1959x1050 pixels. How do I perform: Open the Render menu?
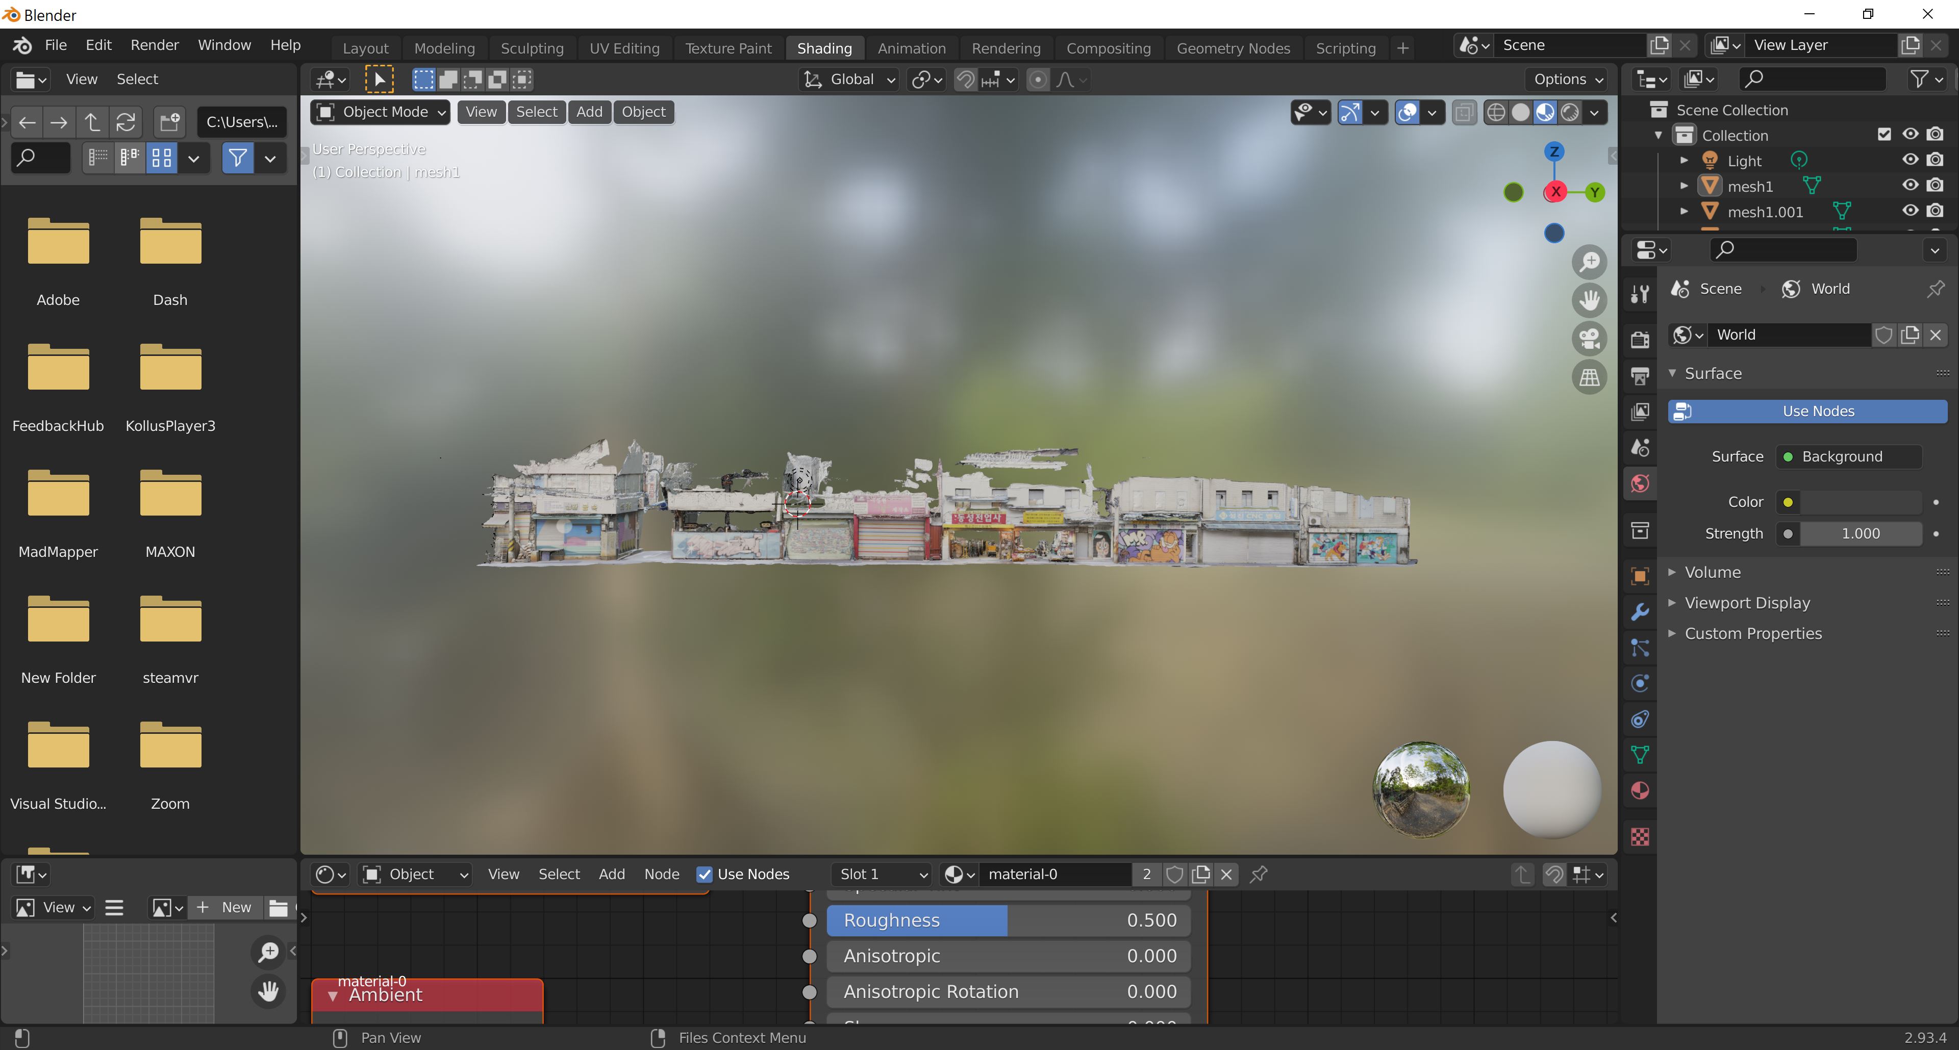coord(155,45)
